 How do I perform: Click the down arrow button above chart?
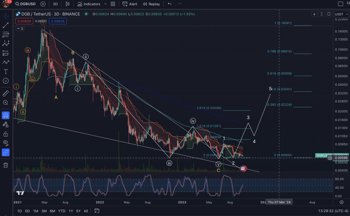314,14
